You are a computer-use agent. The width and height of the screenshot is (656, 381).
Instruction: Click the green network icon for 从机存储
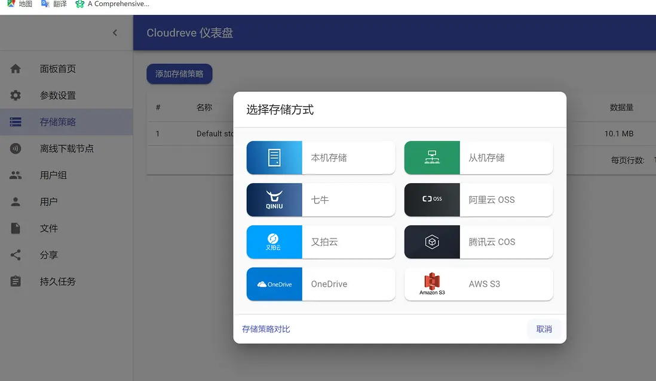tap(432, 158)
